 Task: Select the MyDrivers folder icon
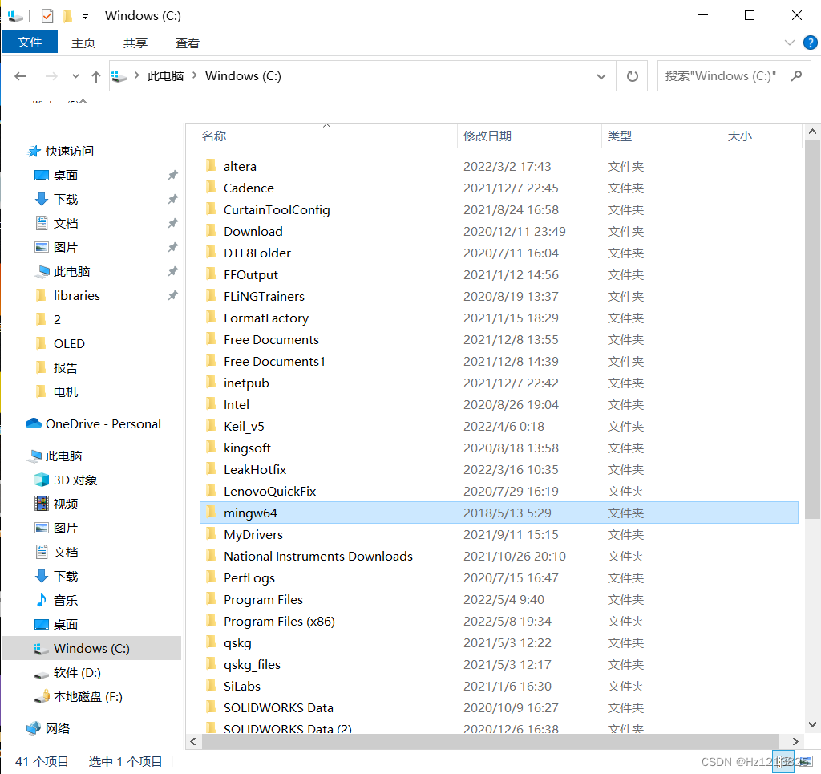click(211, 534)
